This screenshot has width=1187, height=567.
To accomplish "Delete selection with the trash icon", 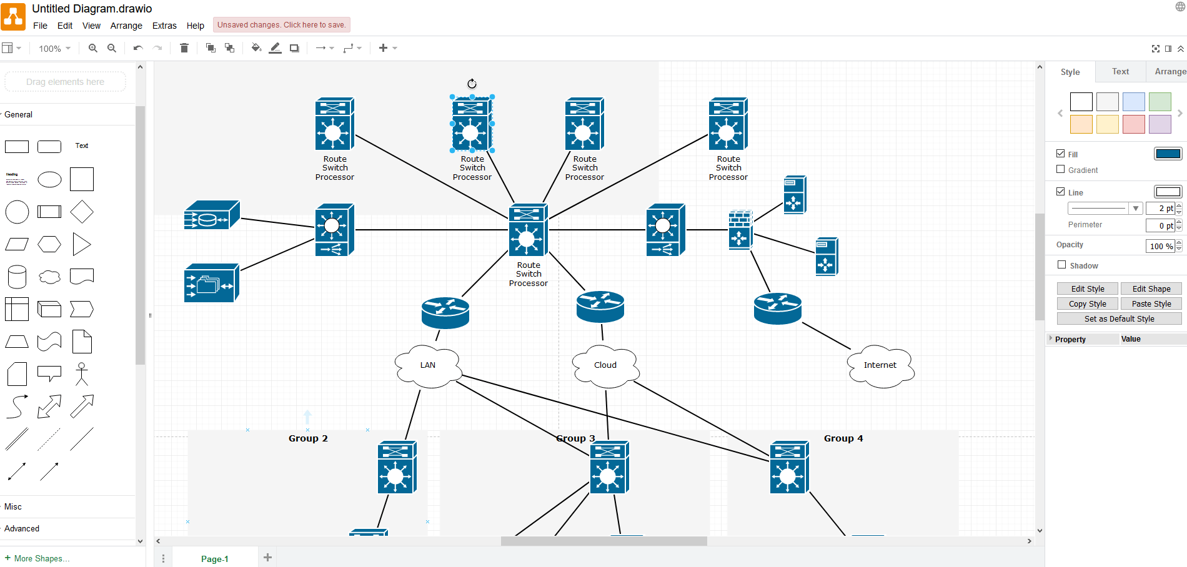I will [184, 48].
